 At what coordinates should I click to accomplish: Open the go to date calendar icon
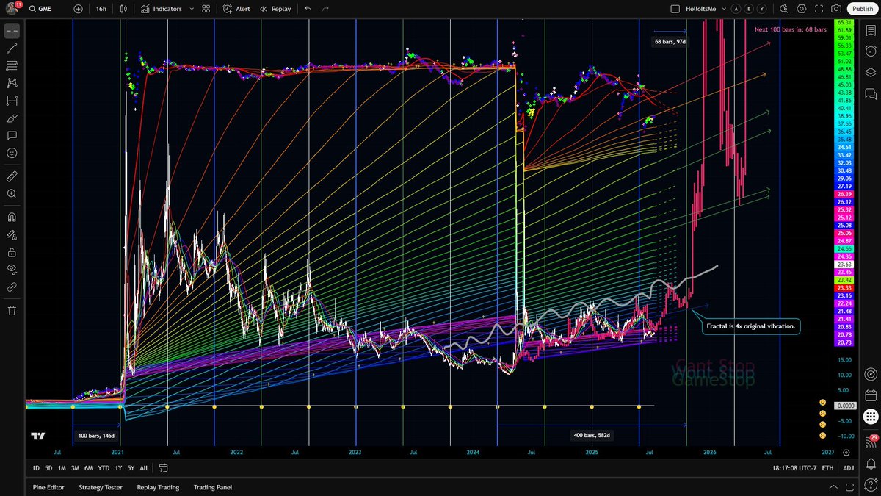click(163, 468)
